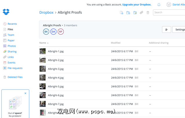Click the Albright-2.jpg thumbnail
Viewport: 185px width, 118px height.
tap(42, 60)
